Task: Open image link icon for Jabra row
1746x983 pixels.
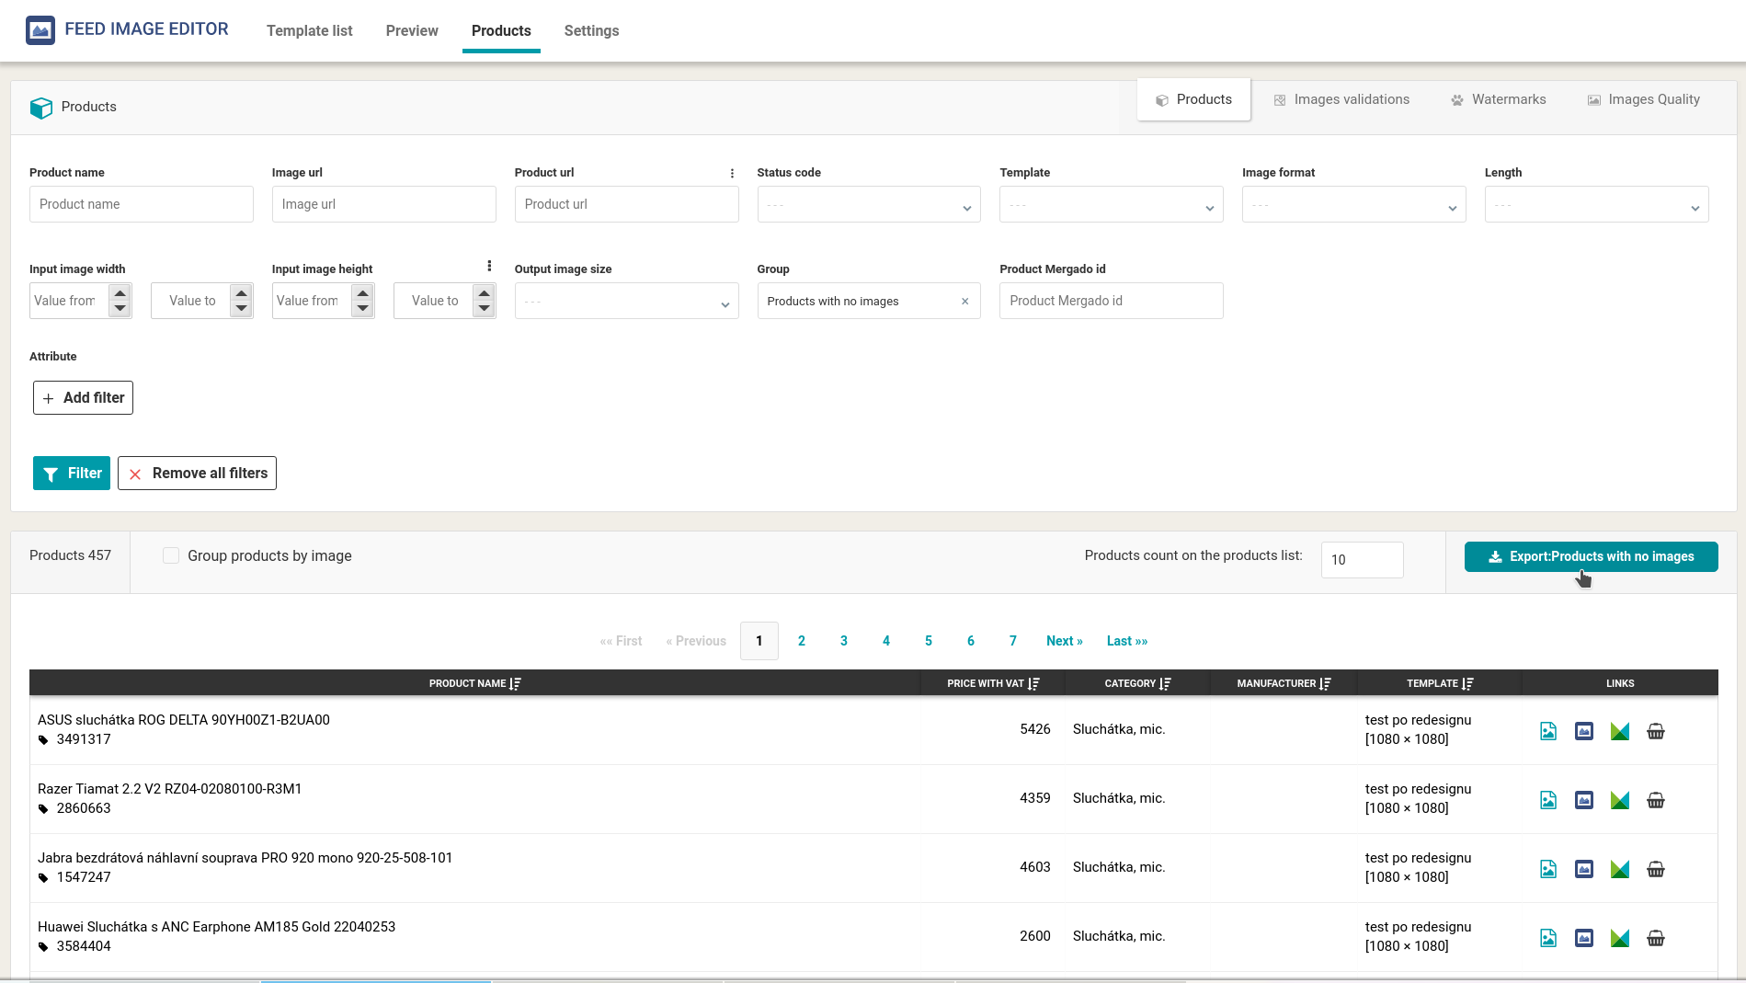Action: 1548,869
